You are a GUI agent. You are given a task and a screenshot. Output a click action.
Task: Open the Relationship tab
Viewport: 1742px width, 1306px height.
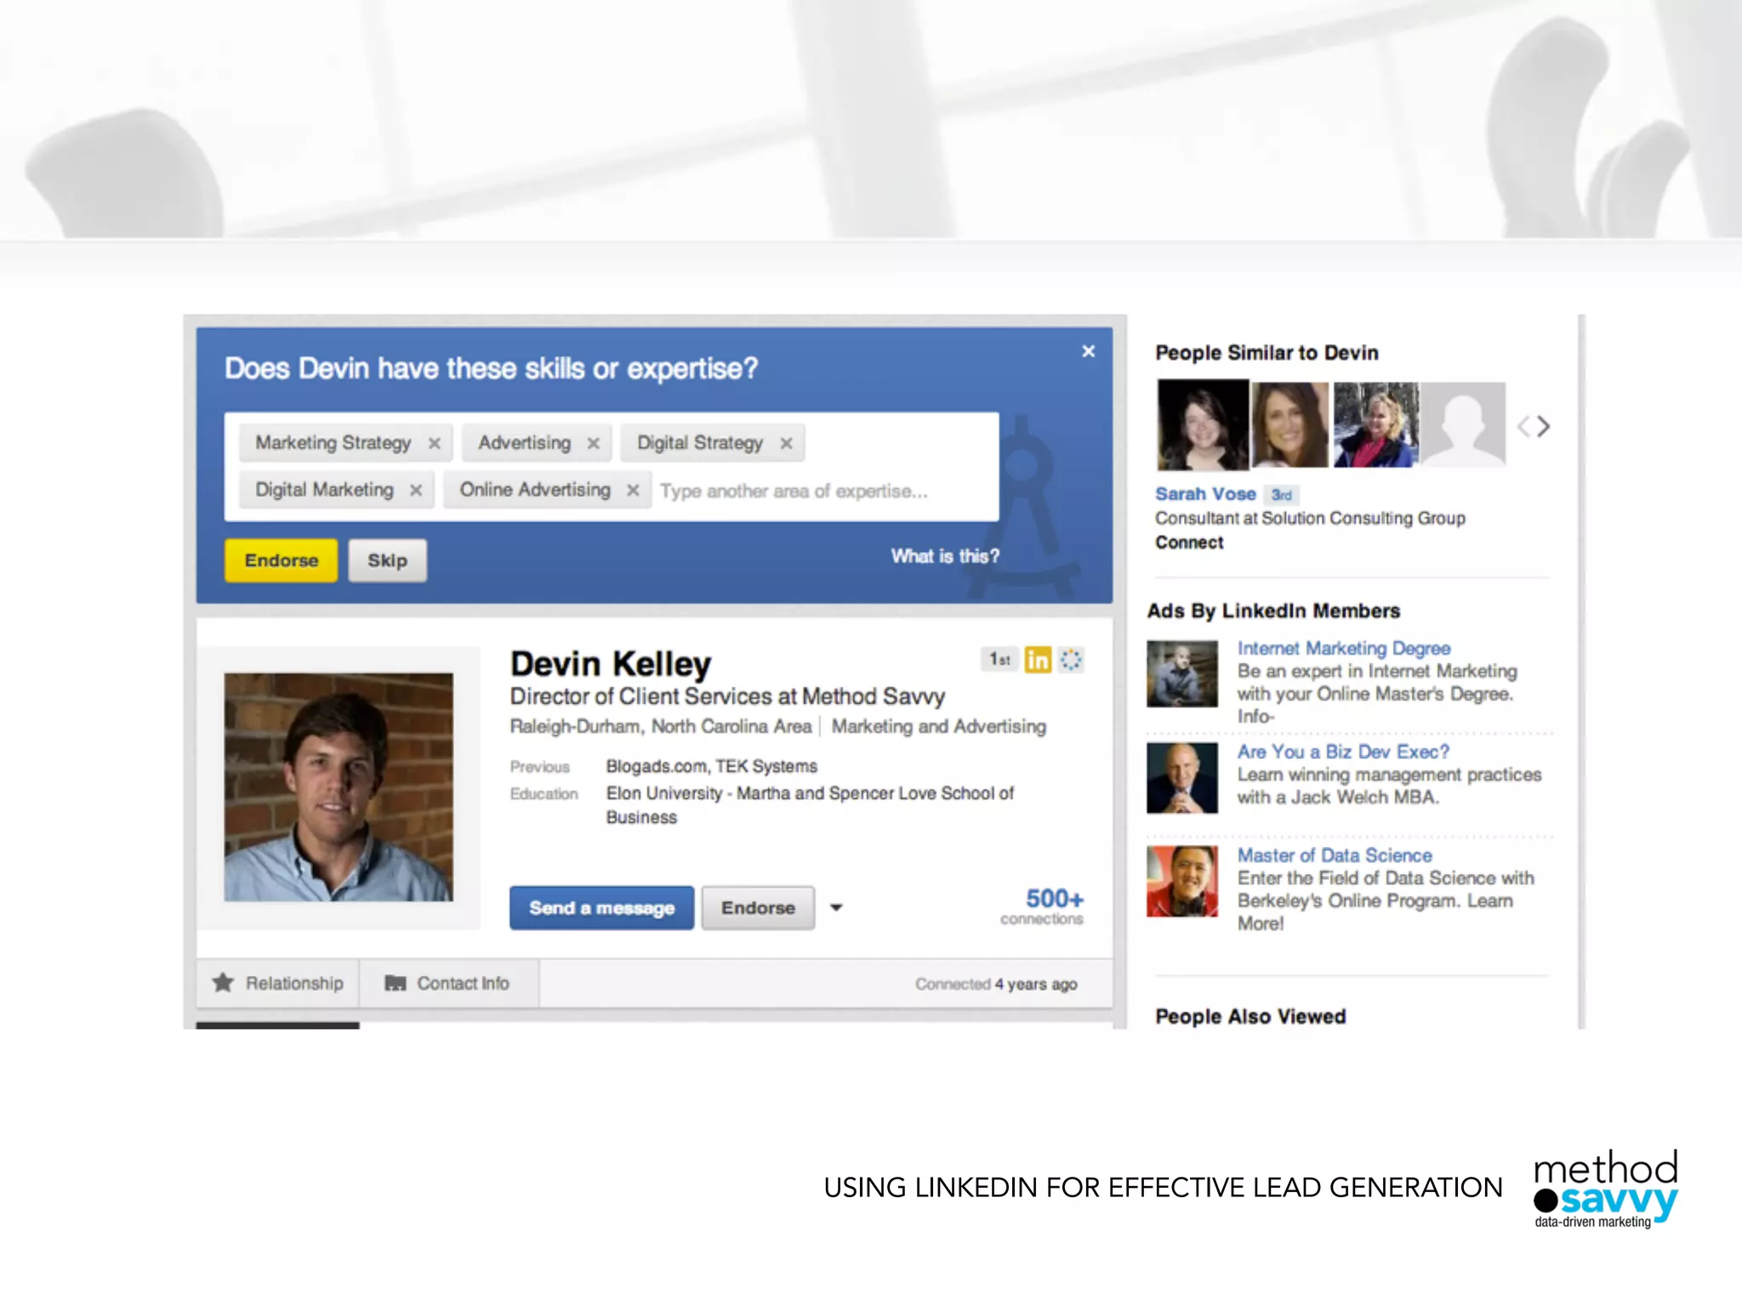(278, 983)
